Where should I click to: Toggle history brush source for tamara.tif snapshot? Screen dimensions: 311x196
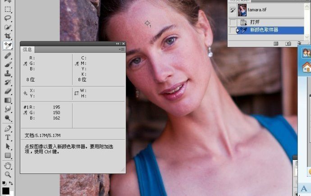tap(233, 10)
